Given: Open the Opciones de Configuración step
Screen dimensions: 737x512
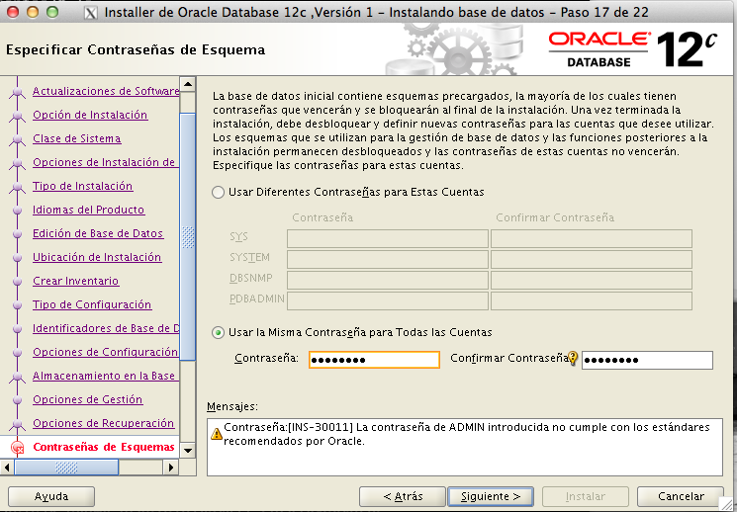Looking at the screenshot, I should coord(105,352).
